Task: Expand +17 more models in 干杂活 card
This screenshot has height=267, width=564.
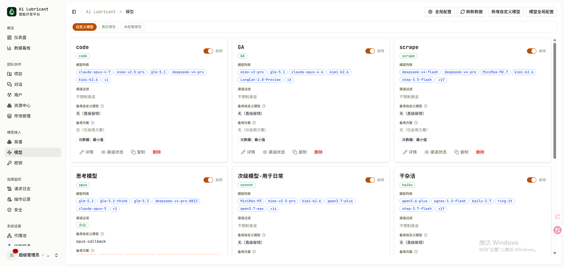Action: pos(441,209)
